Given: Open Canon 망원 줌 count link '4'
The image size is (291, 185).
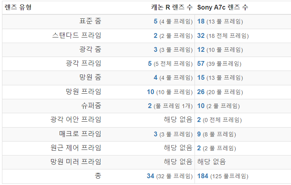Looking at the screenshot, I should tap(155, 78).
